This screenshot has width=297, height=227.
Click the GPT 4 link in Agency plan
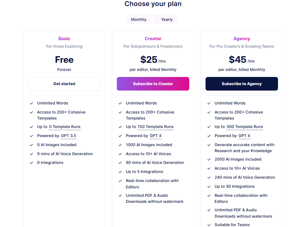click(x=244, y=136)
